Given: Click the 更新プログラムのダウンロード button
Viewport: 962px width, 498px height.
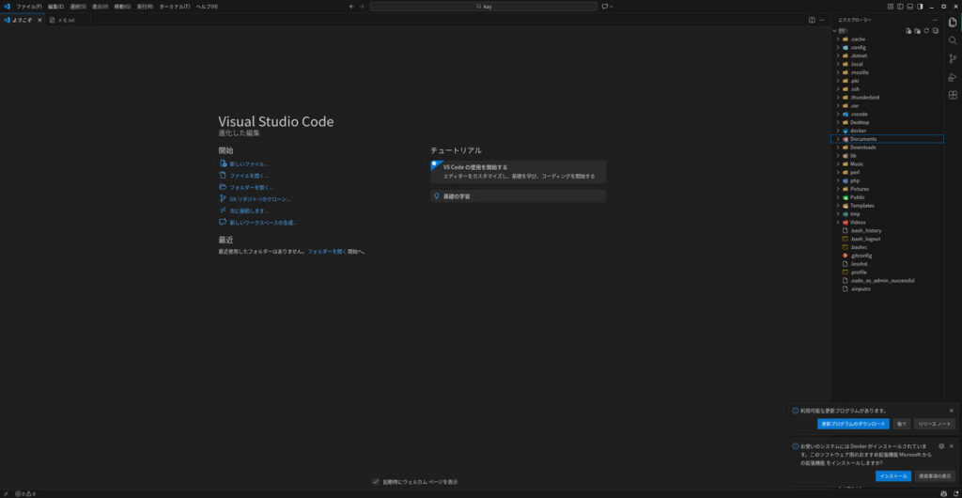Looking at the screenshot, I should (x=853, y=424).
